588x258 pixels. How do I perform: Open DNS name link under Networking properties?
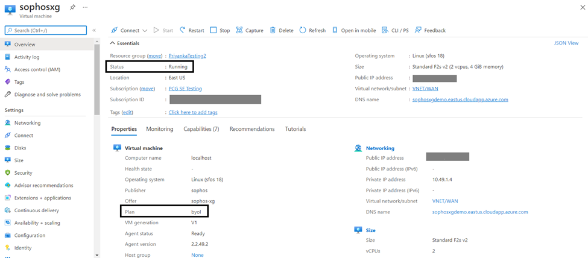click(x=481, y=212)
